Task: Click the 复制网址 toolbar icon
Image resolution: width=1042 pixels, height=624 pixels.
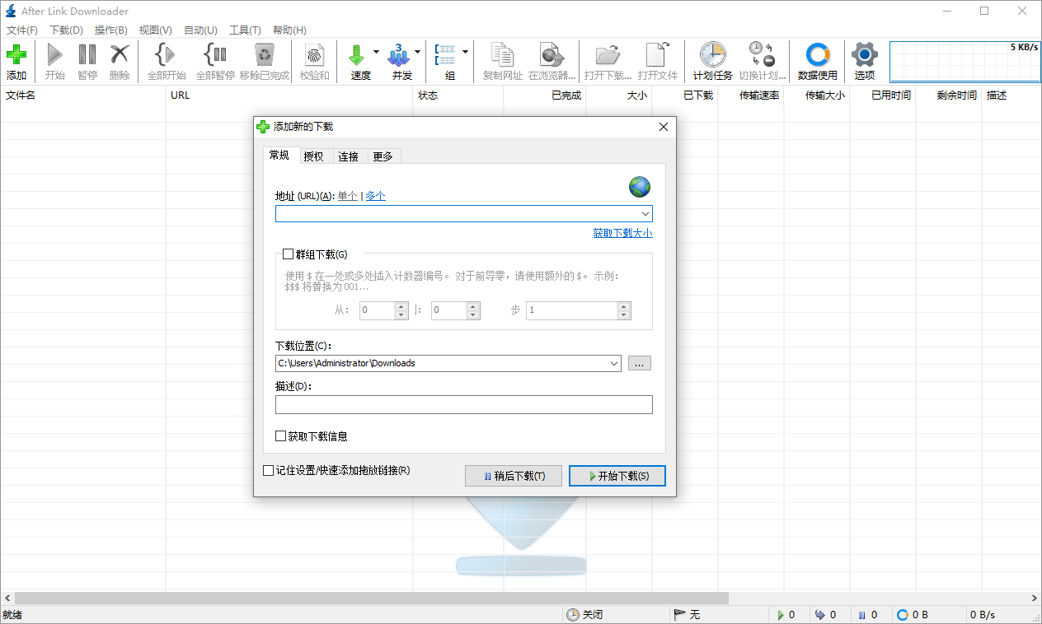Action: click(502, 55)
